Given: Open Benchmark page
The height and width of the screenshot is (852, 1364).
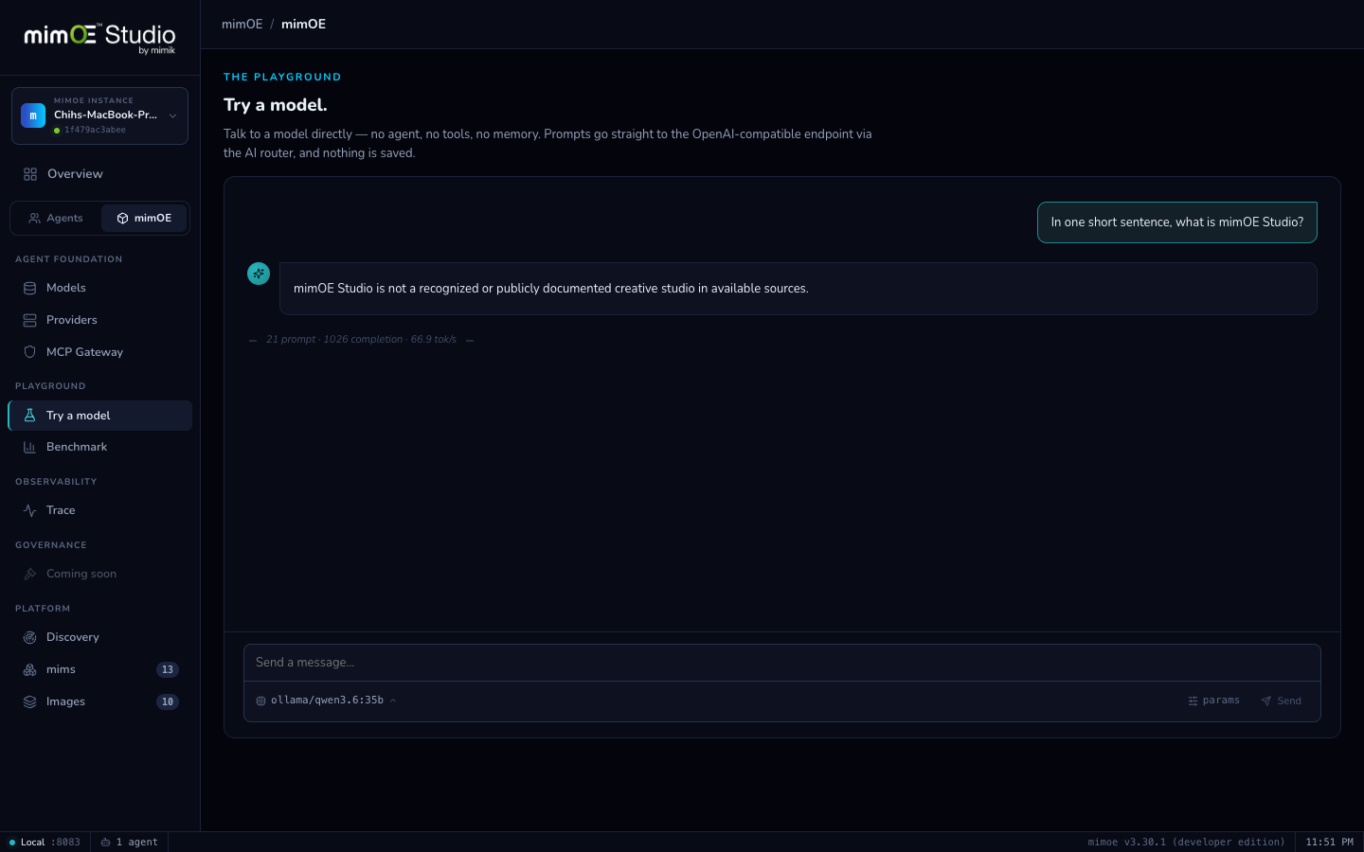Looking at the screenshot, I should pos(99,447).
